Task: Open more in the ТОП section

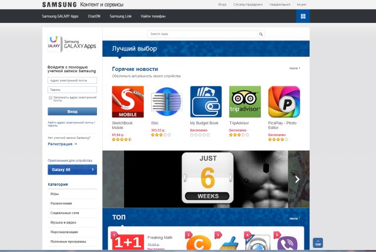Action: coord(295,219)
